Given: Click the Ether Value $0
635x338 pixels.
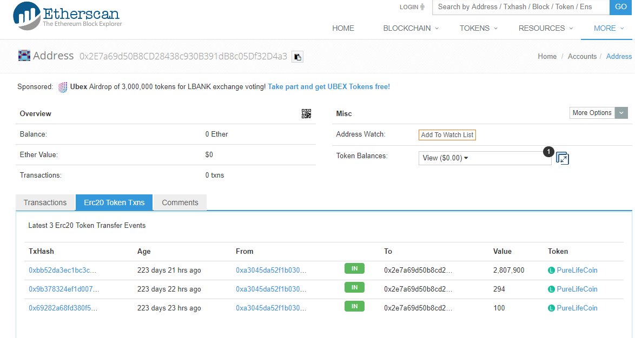Looking at the screenshot, I should coord(209,155).
